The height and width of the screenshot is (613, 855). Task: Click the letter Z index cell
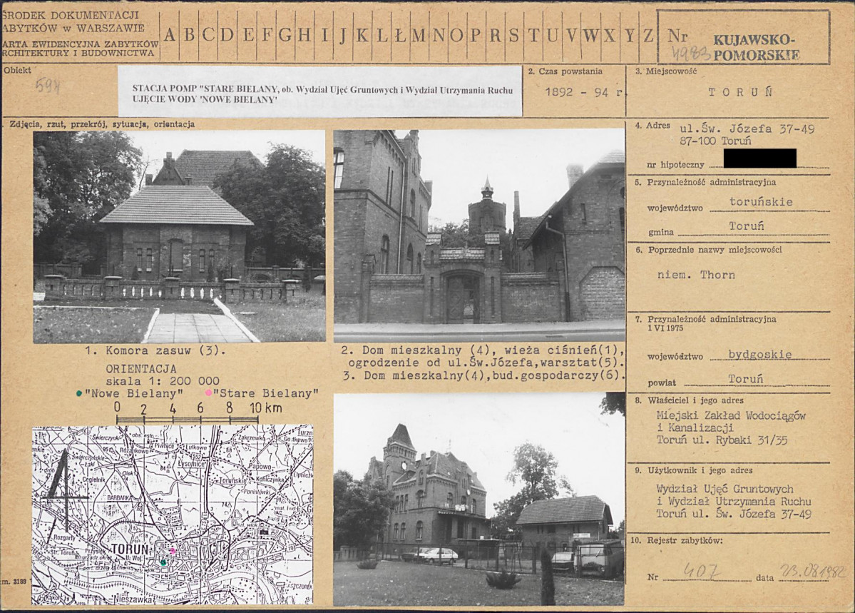pos(647,36)
